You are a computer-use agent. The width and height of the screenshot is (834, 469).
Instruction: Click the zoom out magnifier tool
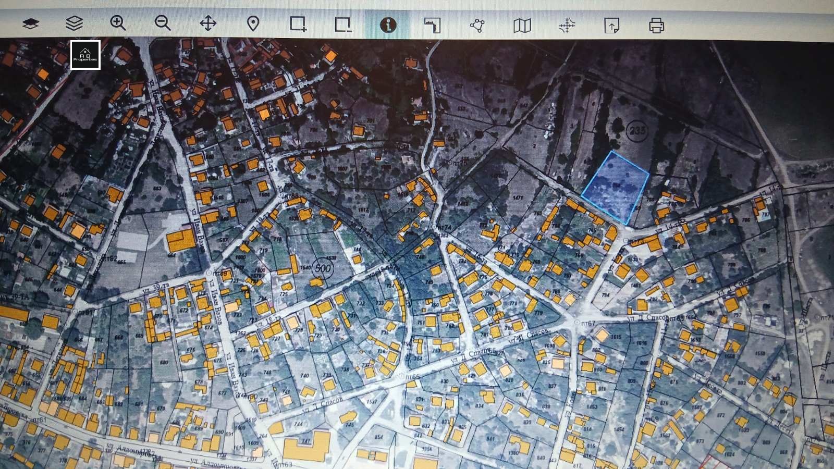point(163,23)
